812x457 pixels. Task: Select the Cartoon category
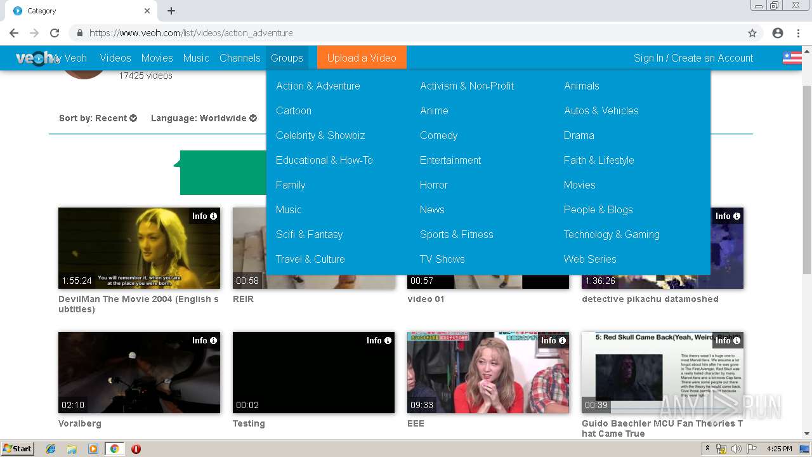point(294,110)
